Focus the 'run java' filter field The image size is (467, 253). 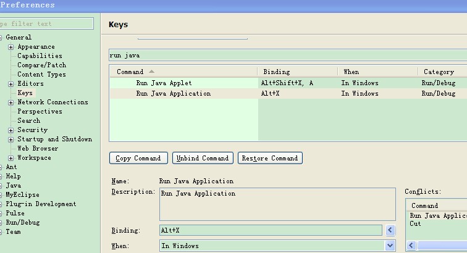(284, 56)
